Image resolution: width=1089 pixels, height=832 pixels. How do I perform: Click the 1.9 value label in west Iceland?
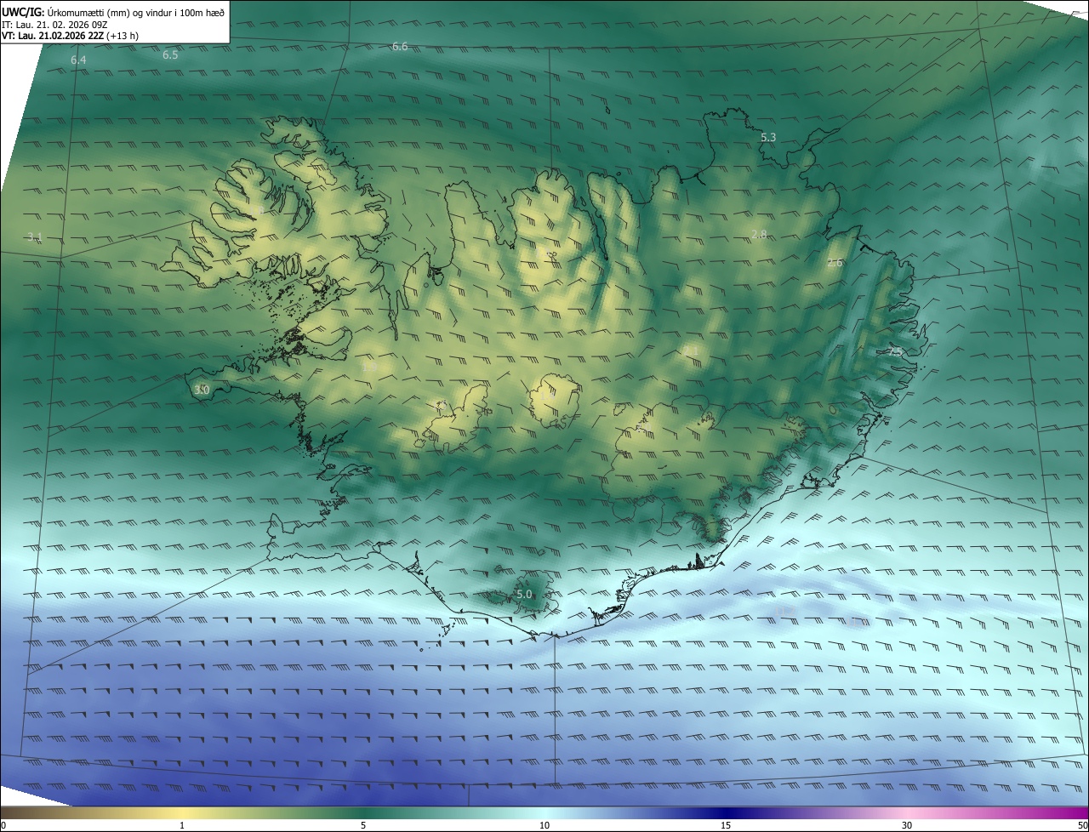(x=369, y=368)
